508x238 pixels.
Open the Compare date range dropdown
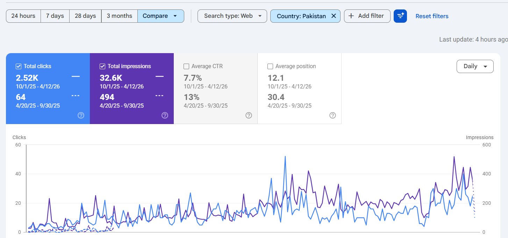(160, 16)
